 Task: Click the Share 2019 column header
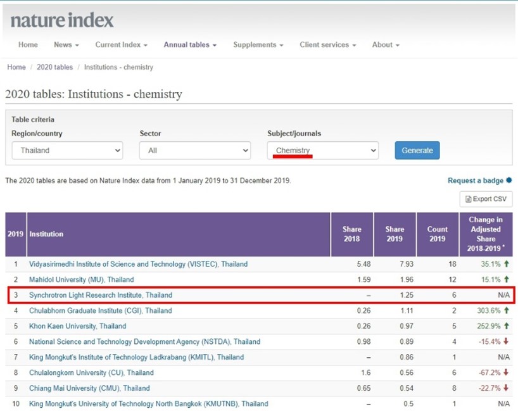pyautogui.click(x=395, y=234)
